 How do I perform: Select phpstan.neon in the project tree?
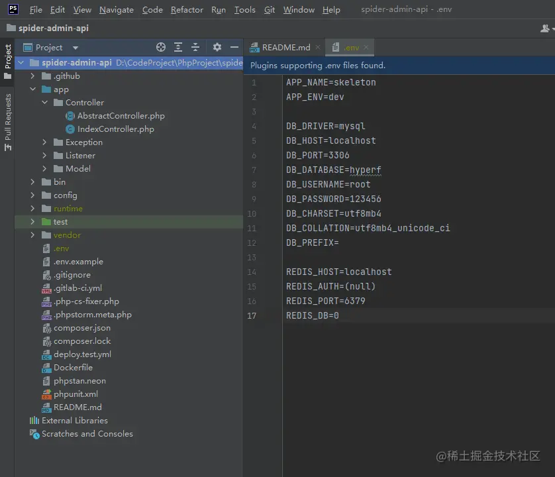pos(79,381)
